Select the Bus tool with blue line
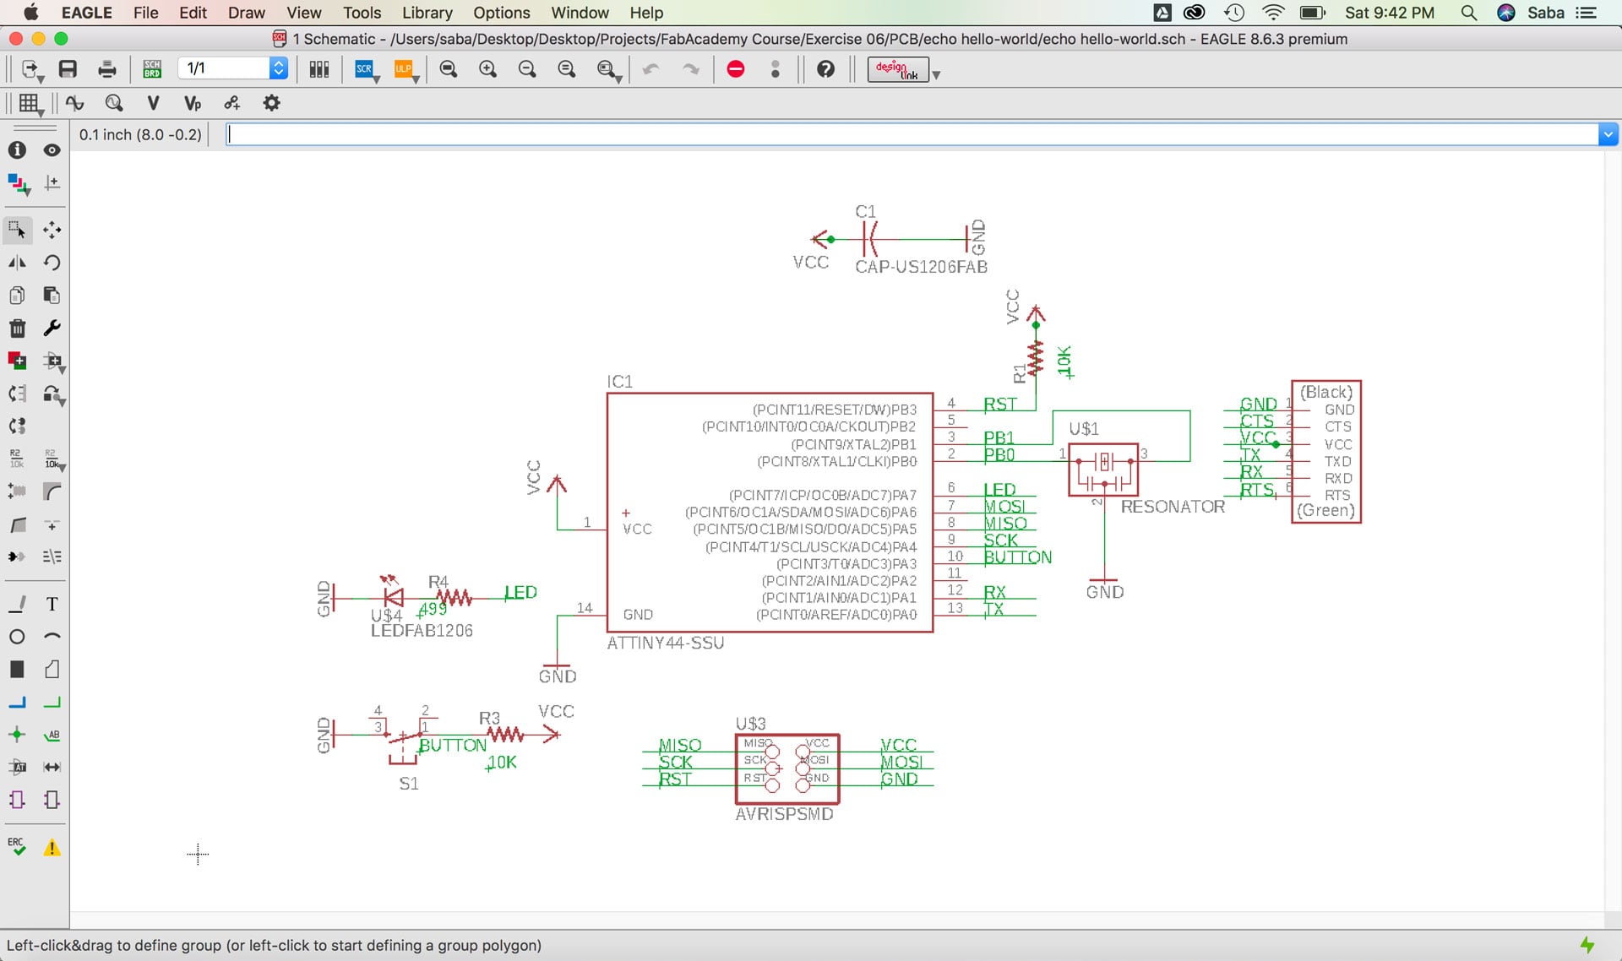 (x=17, y=703)
